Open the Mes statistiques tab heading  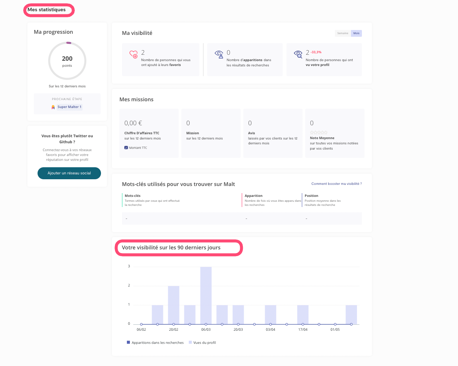pos(47,10)
